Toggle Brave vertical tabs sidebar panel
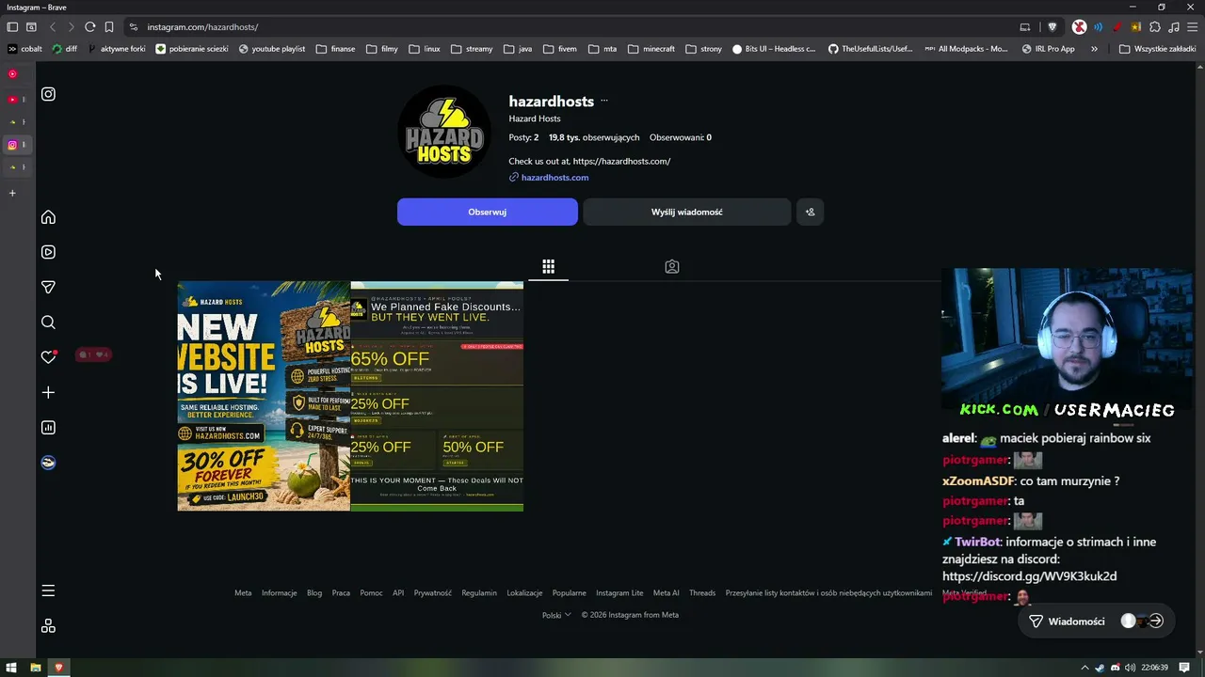This screenshot has width=1205, height=677. tap(12, 27)
